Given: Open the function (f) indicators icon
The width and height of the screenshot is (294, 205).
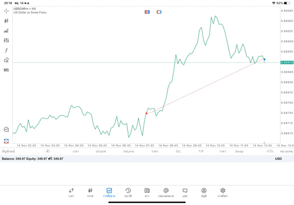Looking at the screenshot, I should tap(6, 50).
